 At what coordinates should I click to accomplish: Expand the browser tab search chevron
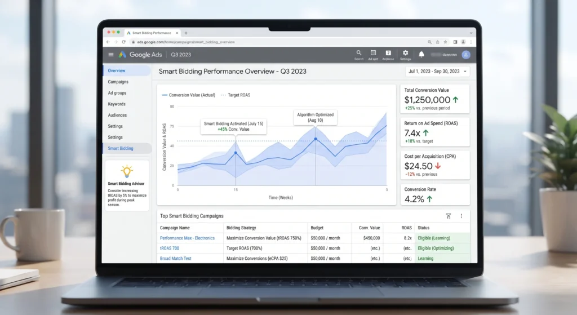click(x=471, y=33)
